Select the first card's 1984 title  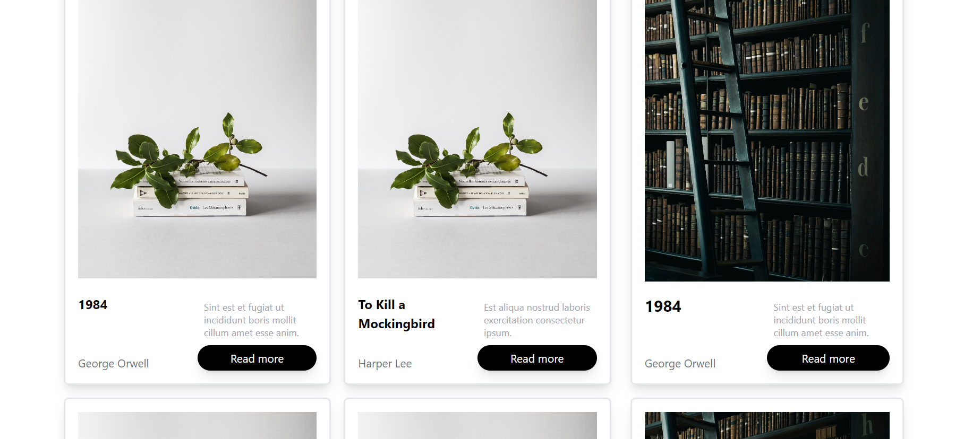(93, 305)
